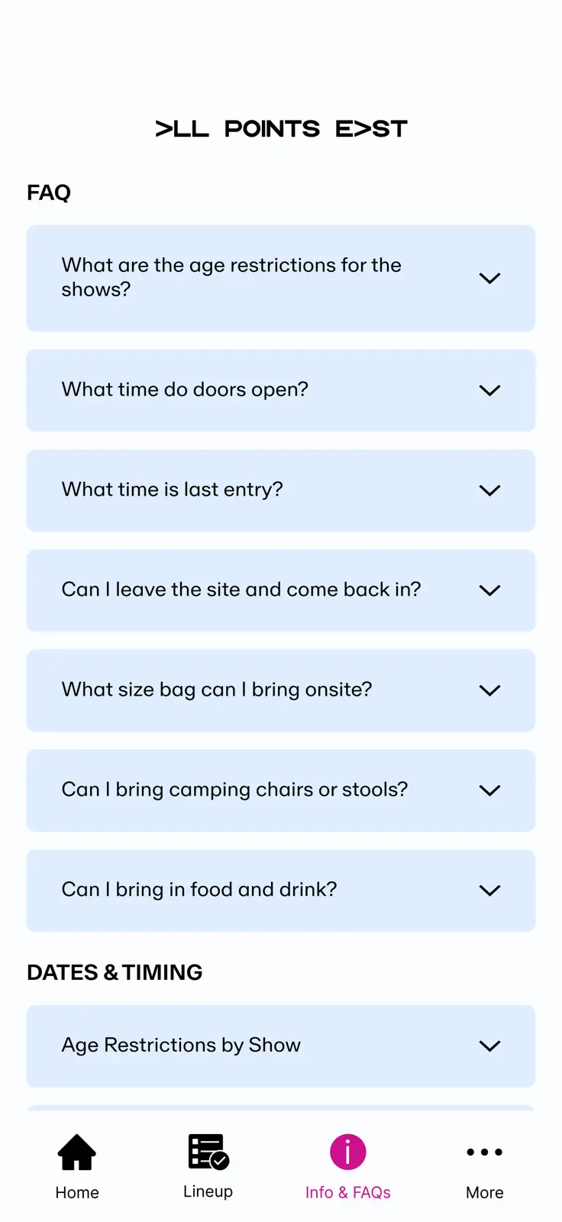Expand the age restrictions question chevron
This screenshot has width=562, height=1222.
(x=489, y=278)
